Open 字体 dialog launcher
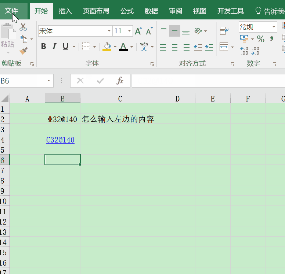Image resolution: width=285 pixels, height=274 pixels. (152, 64)
